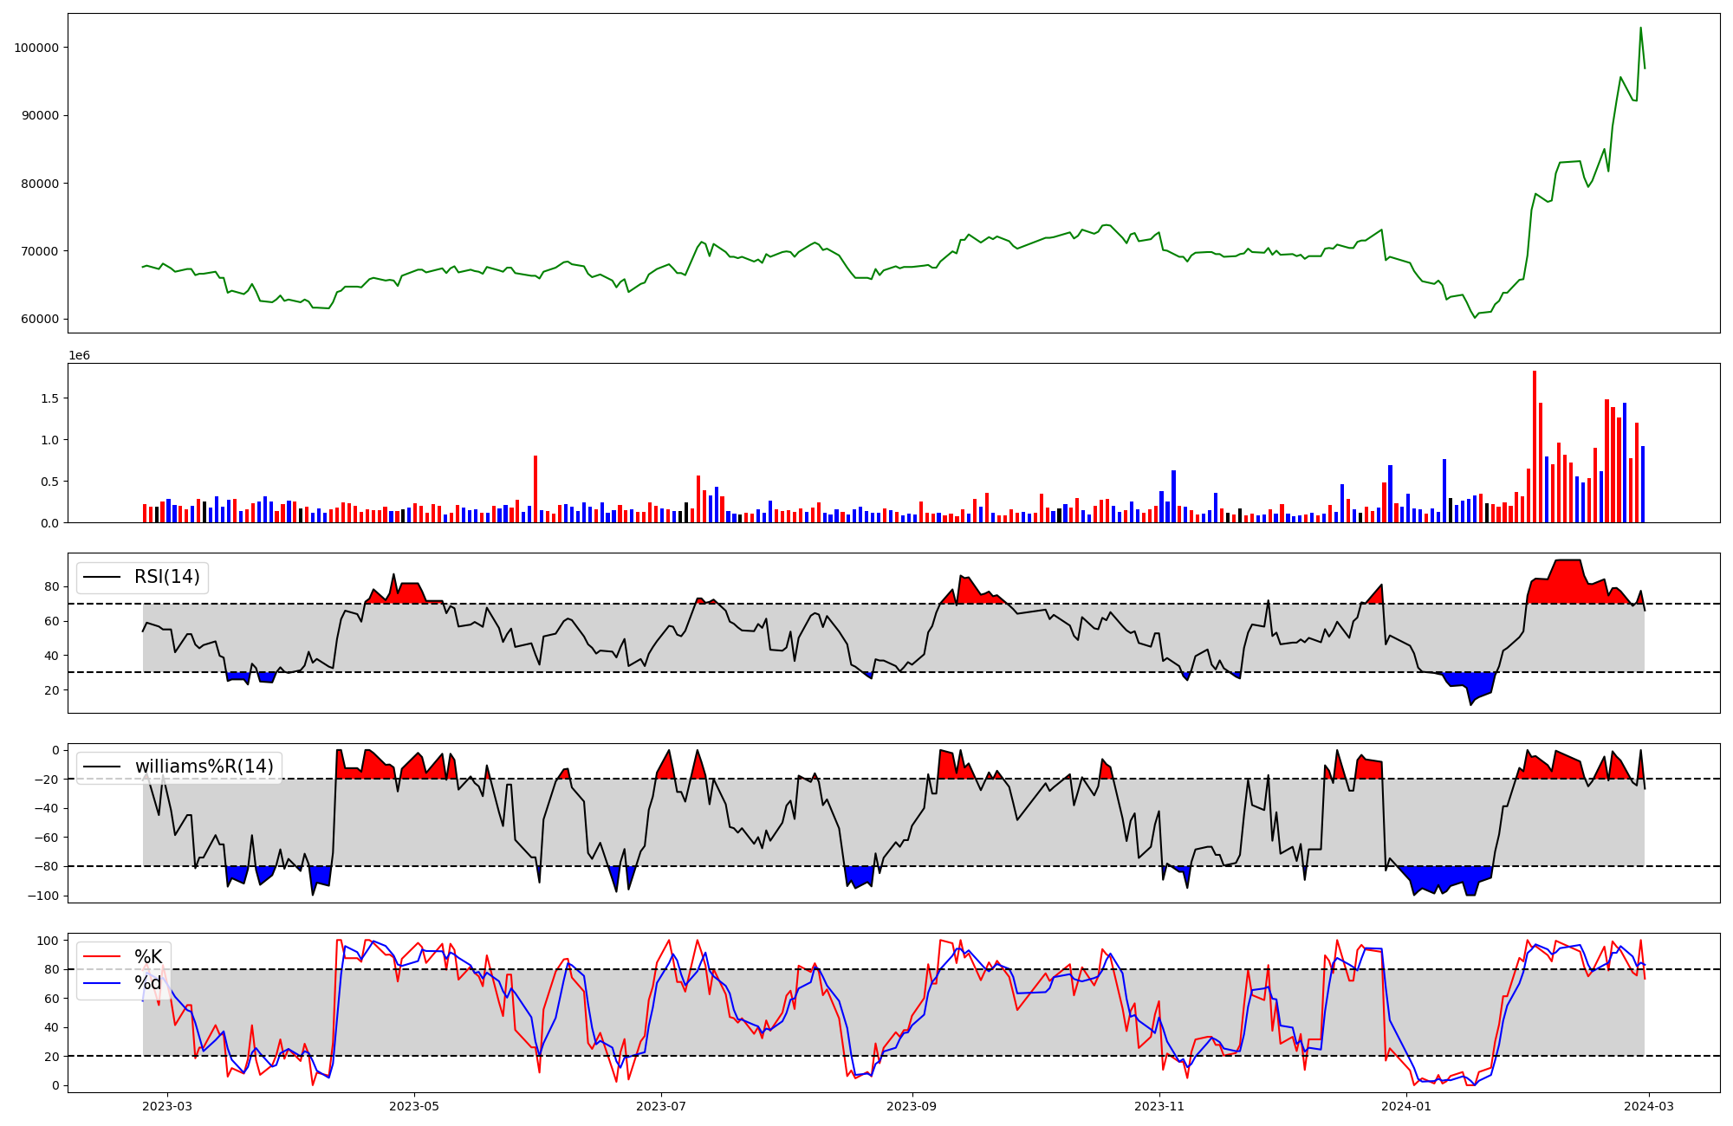Click the blue %d legend line sample
This screenshot has width=1733, height=1126.
tap(101, 983)
